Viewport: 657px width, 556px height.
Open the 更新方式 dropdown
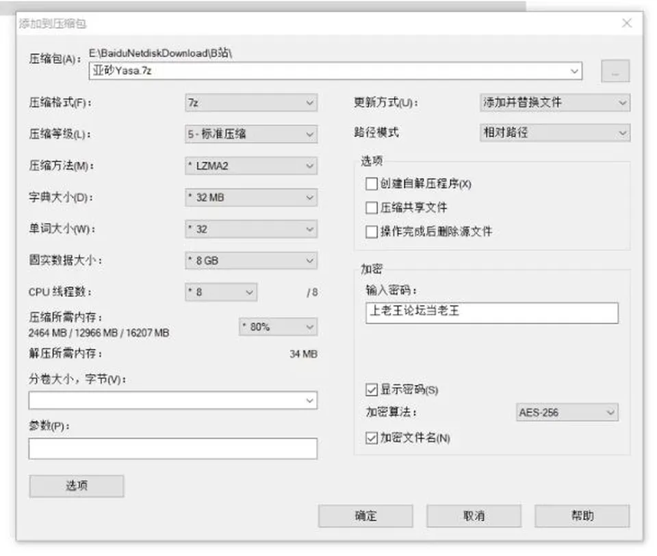click(x=555, y=103)
